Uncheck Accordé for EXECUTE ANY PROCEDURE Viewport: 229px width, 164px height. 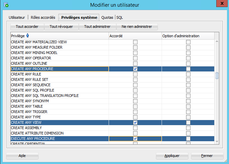pos(135,139)
